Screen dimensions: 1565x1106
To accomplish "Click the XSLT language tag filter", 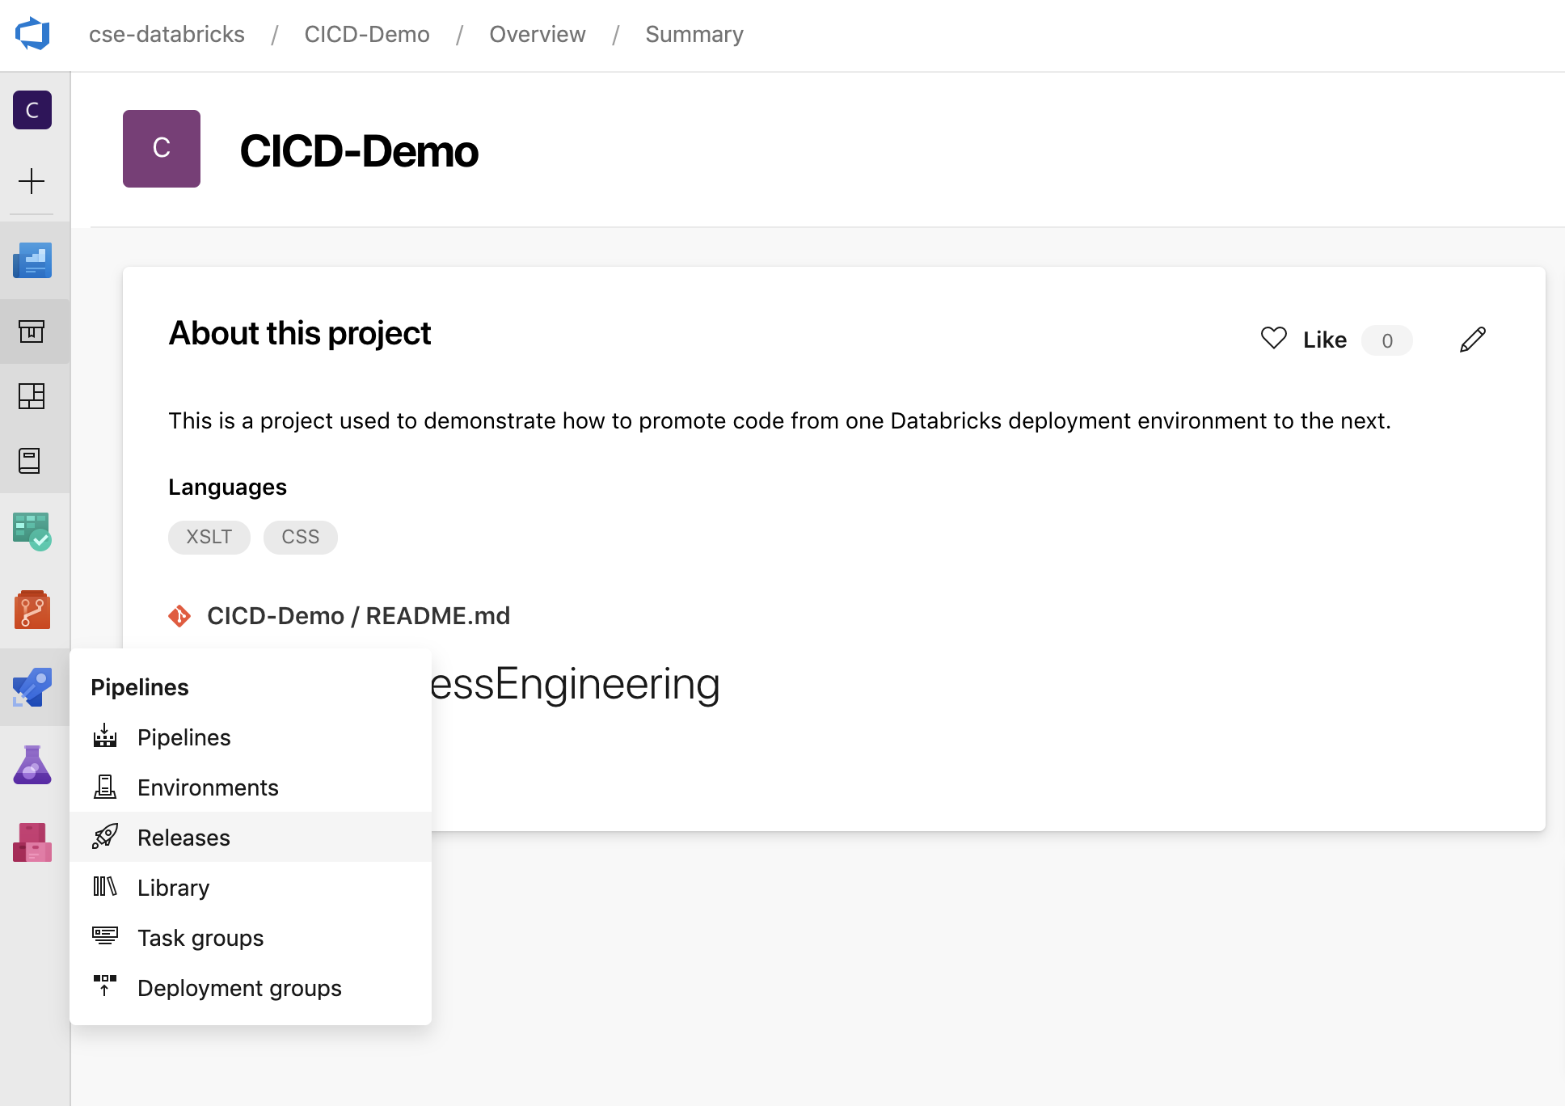I will (209, 536).
